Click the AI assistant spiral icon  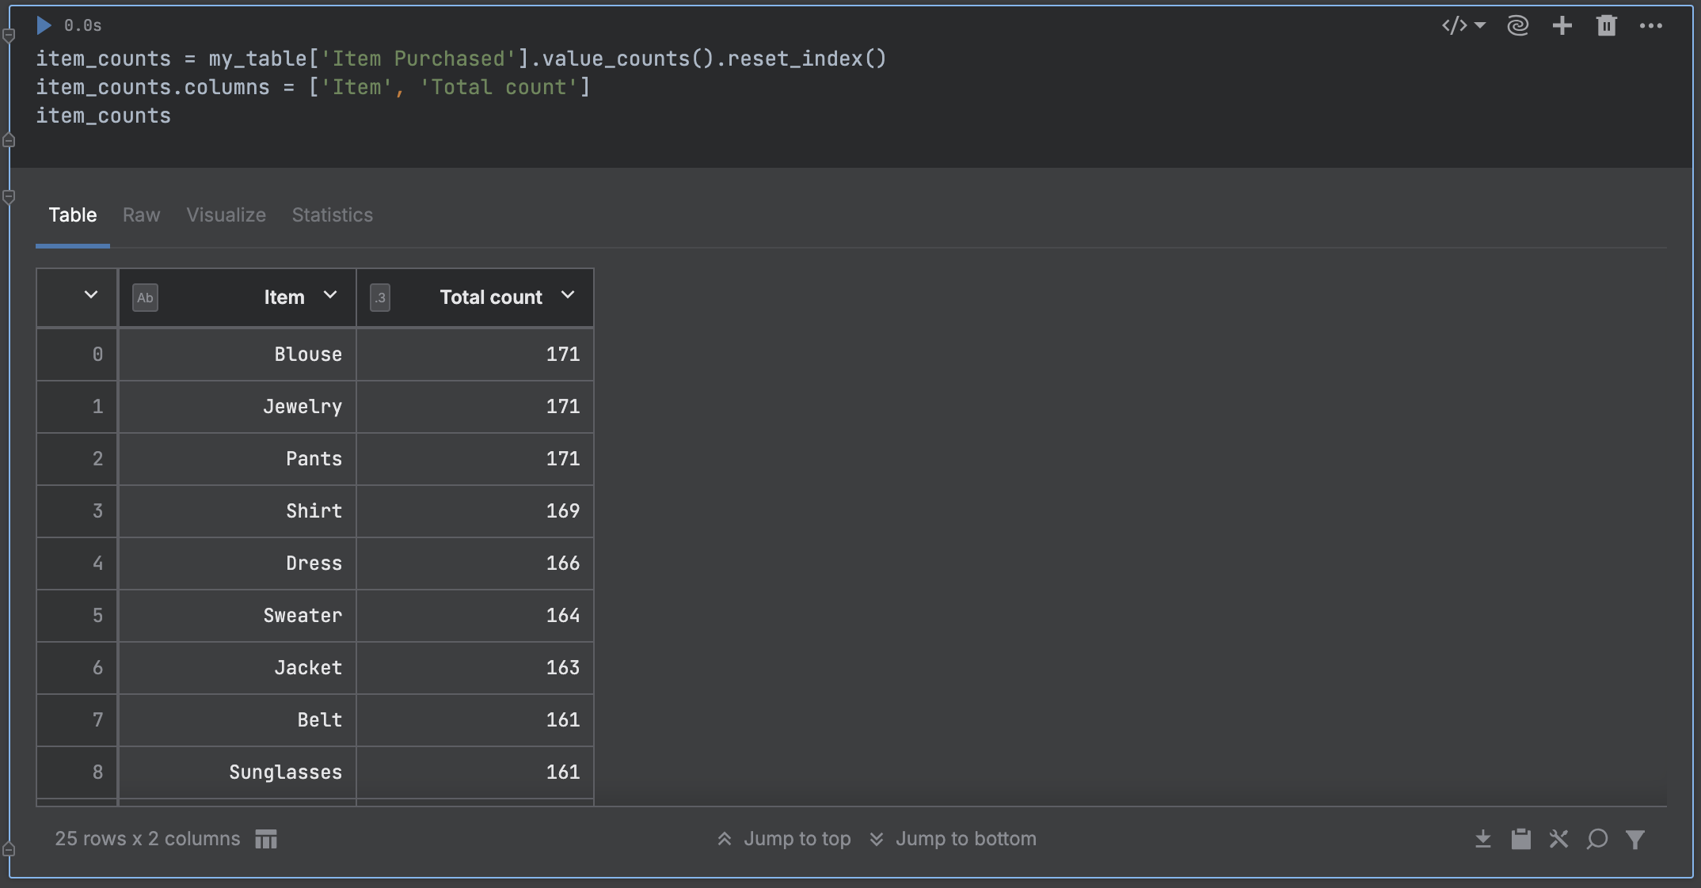click(1517, 25)
